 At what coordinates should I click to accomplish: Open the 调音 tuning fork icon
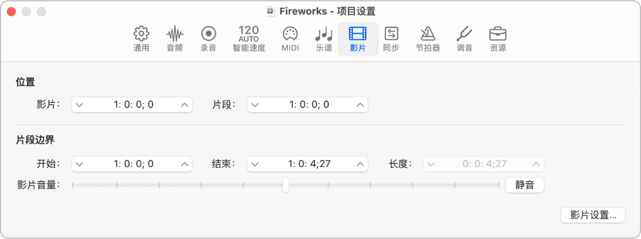pyautogui.click(x=464, y=34)
